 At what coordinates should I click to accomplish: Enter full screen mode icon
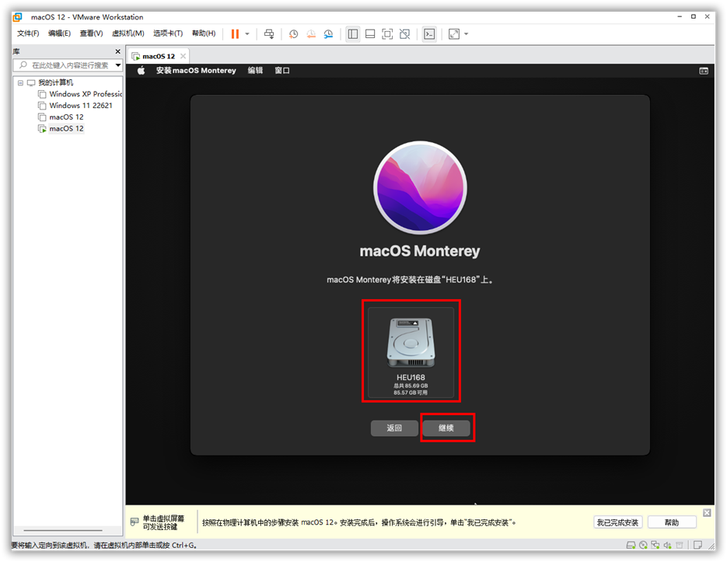coord(387,34)
